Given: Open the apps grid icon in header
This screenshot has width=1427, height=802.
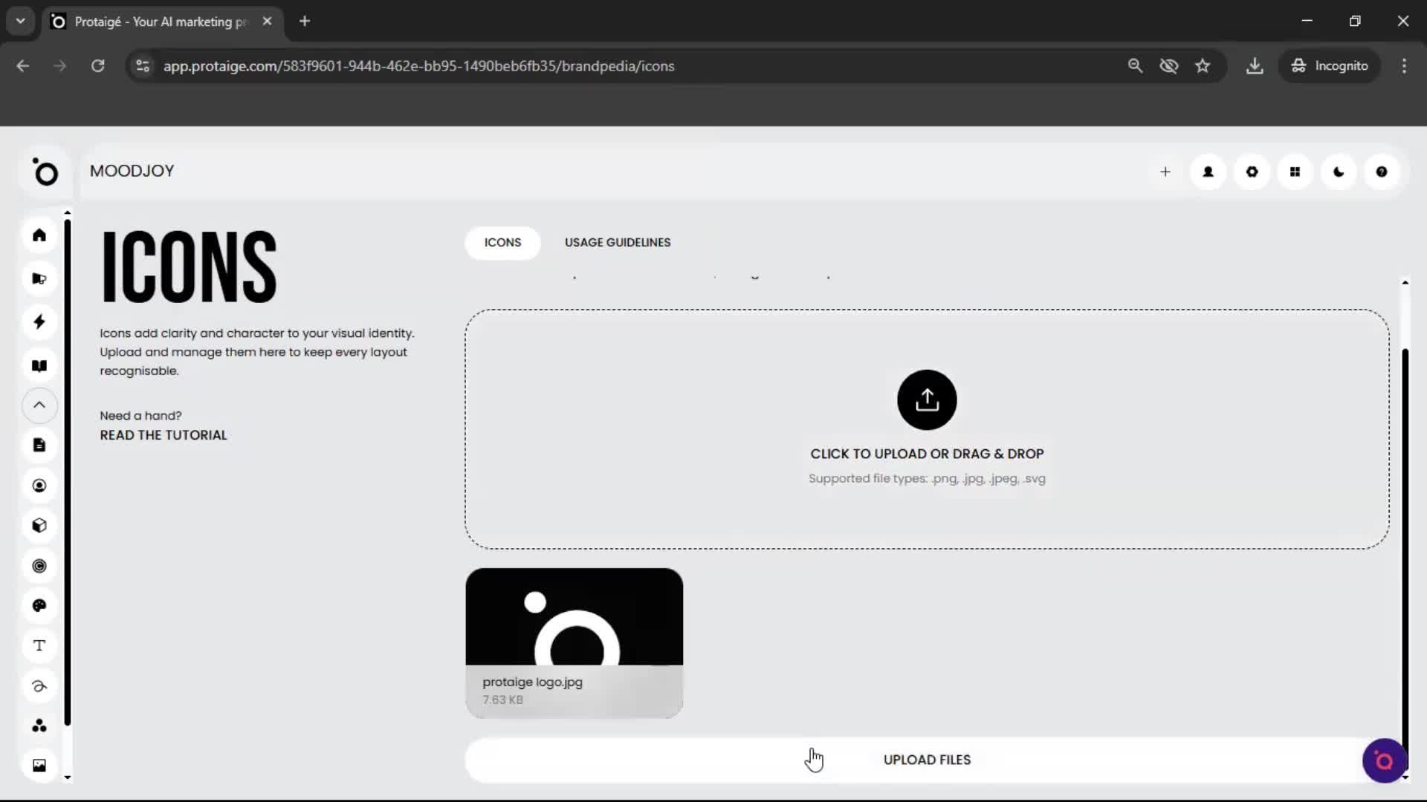Looking at the screenshot, I should (1295, 172).
